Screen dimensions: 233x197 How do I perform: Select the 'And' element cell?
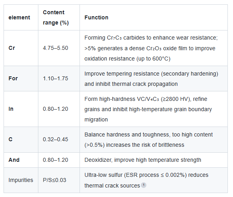click(14, 160)
